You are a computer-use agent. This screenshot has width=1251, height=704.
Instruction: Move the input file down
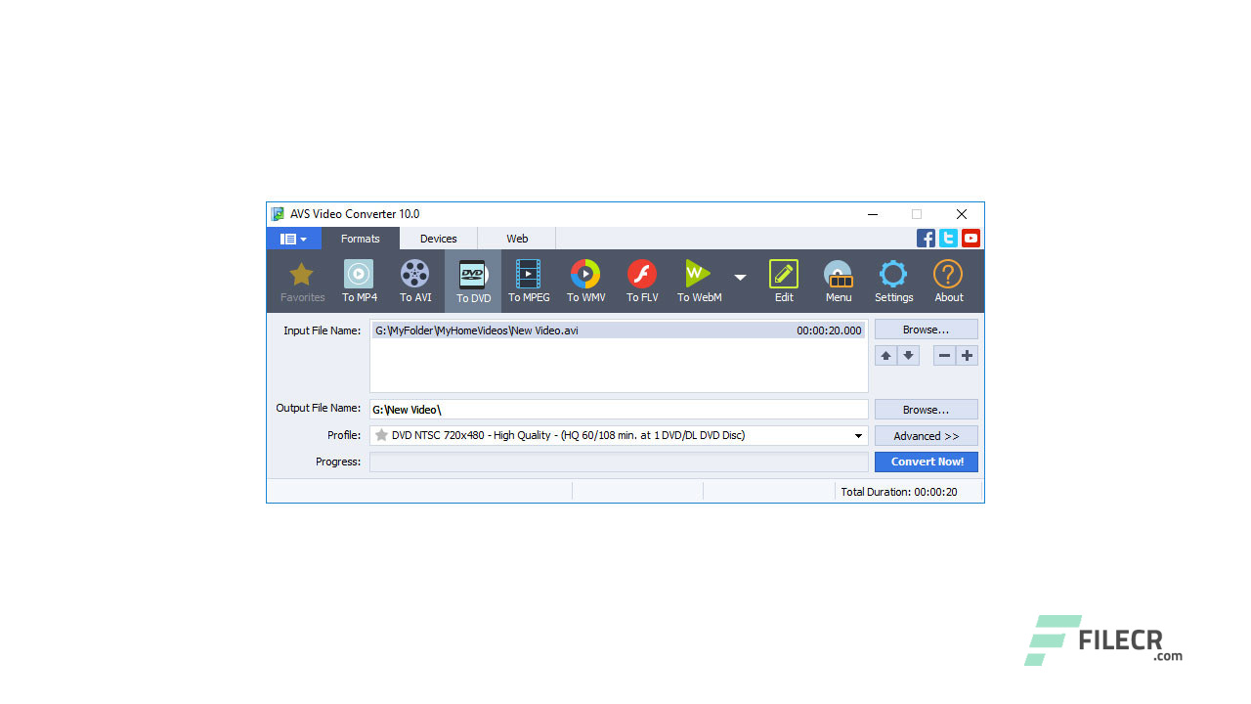[x=908, y=356]
